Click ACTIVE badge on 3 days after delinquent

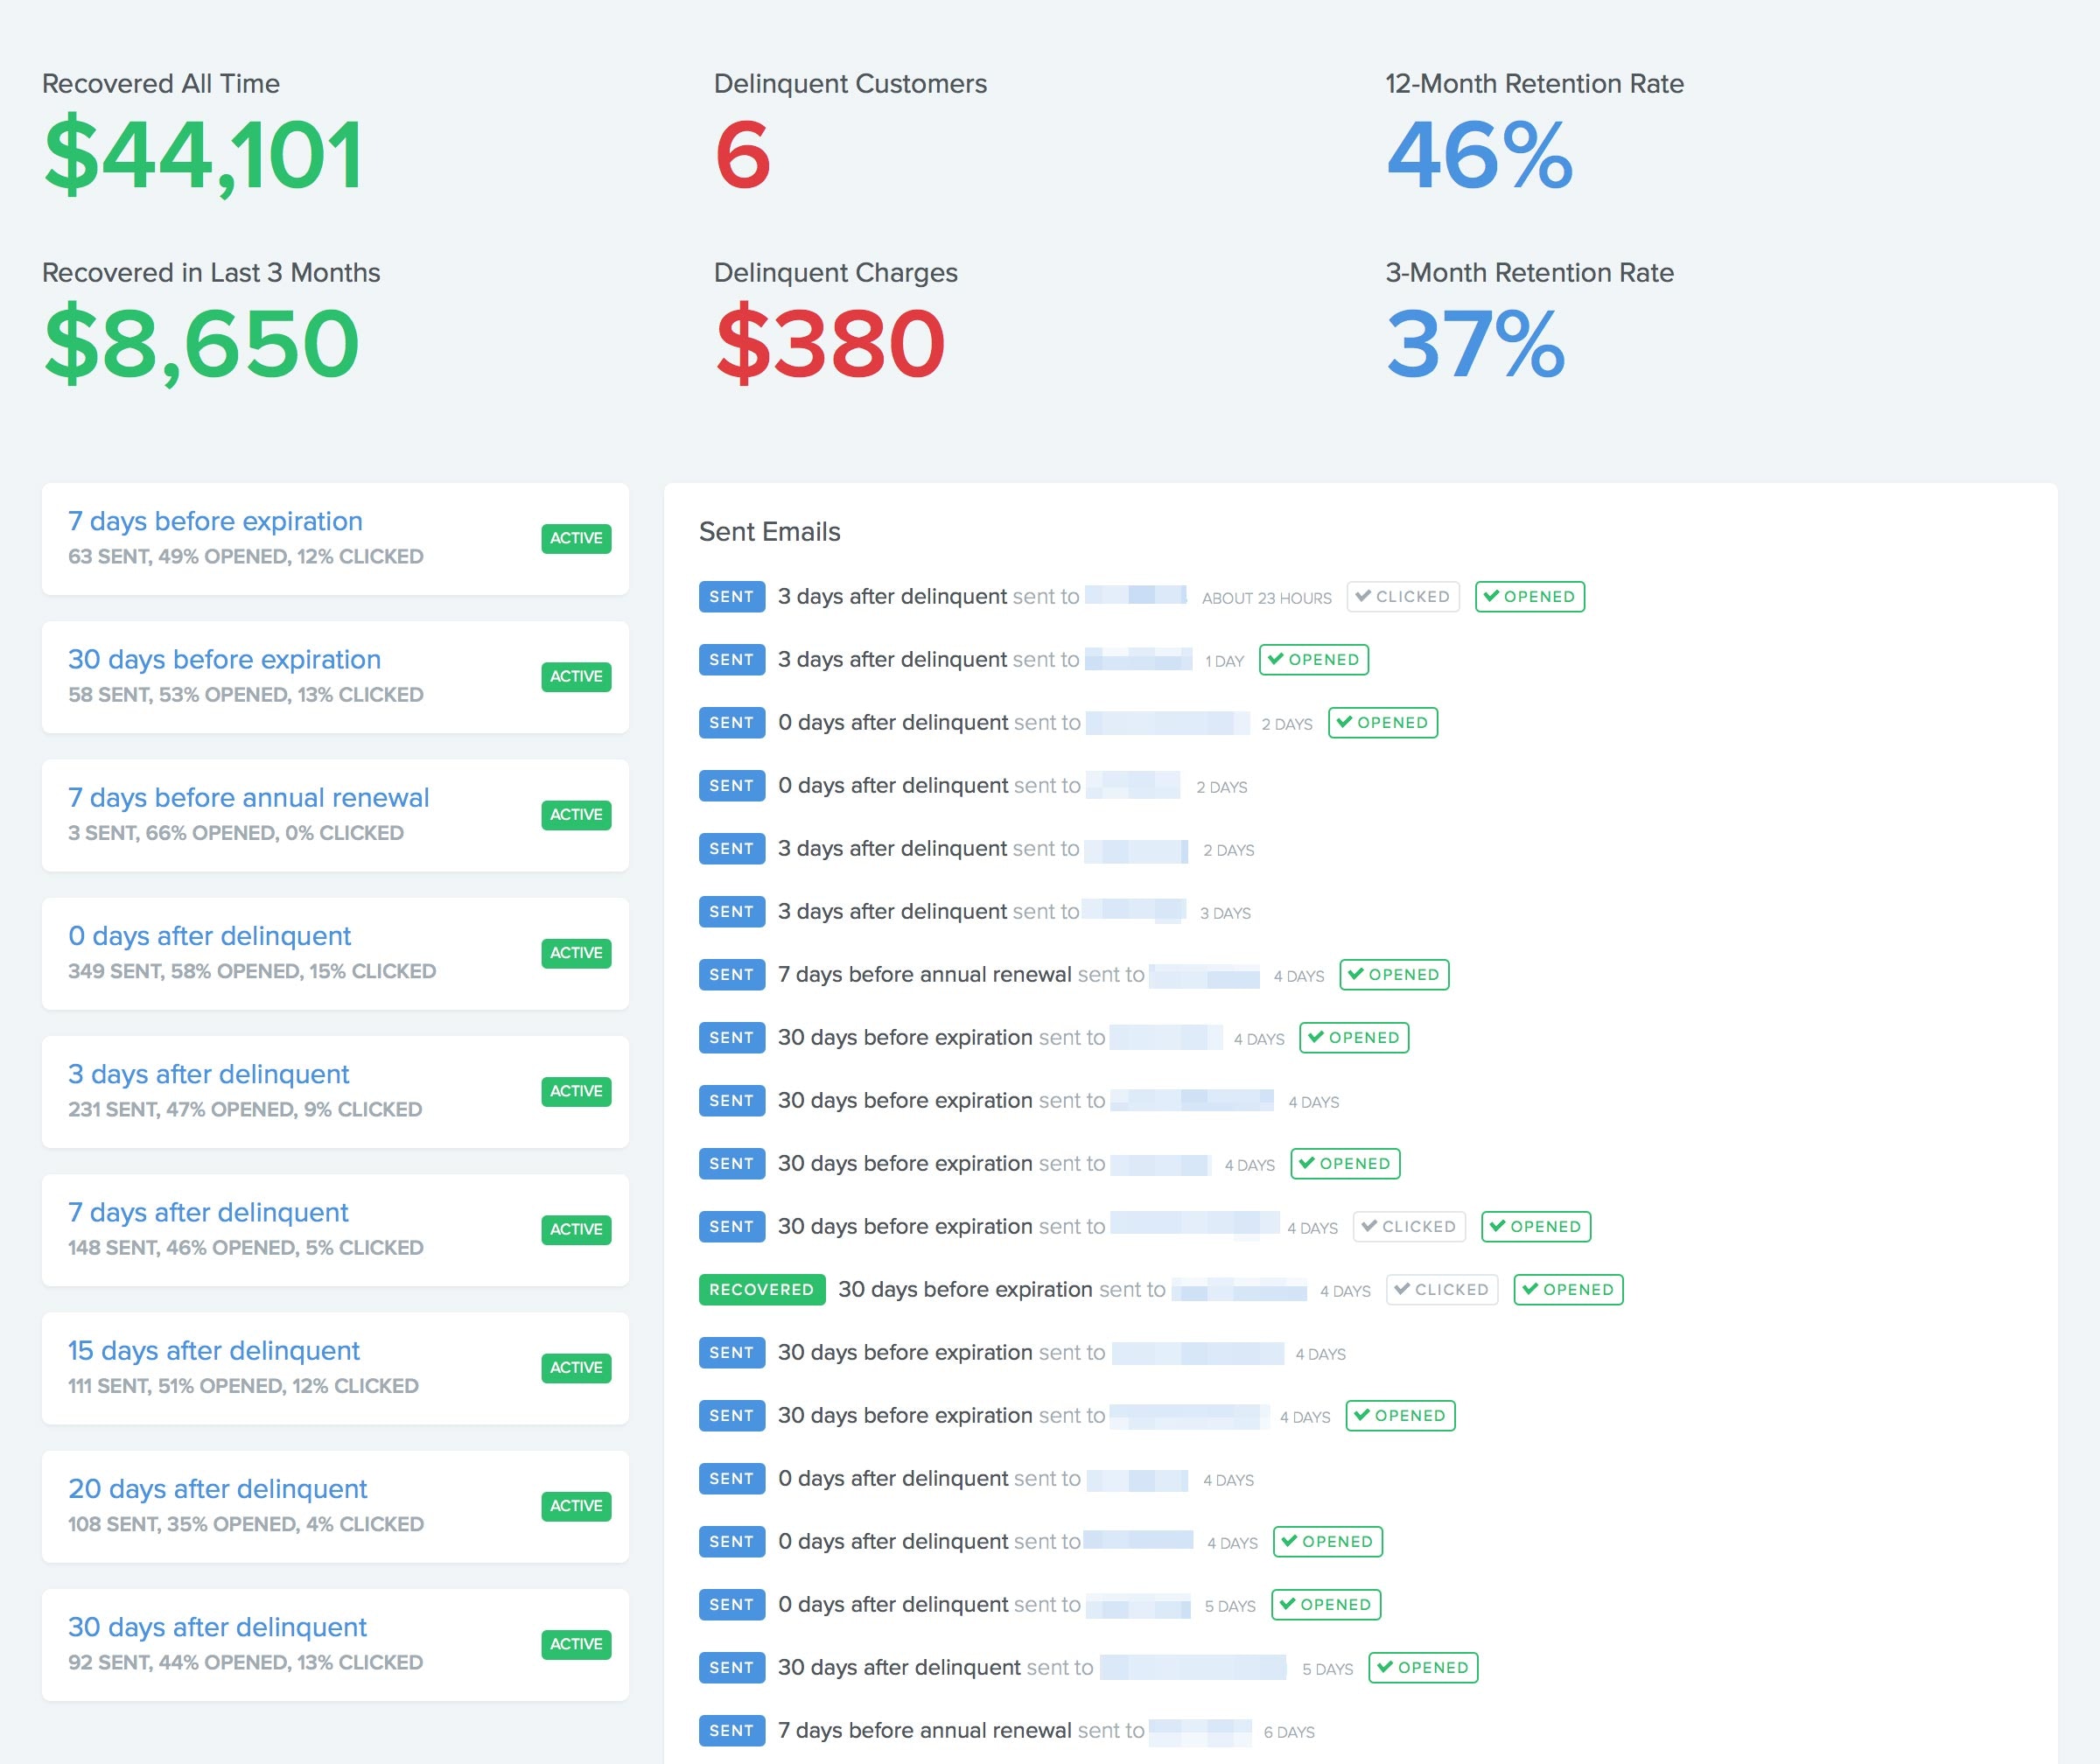pyautogui.click(x=576, y=1091)
